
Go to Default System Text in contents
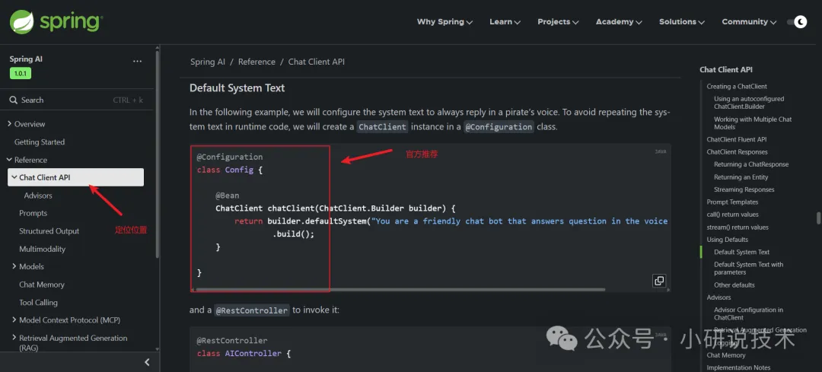[x=742, y=252]
